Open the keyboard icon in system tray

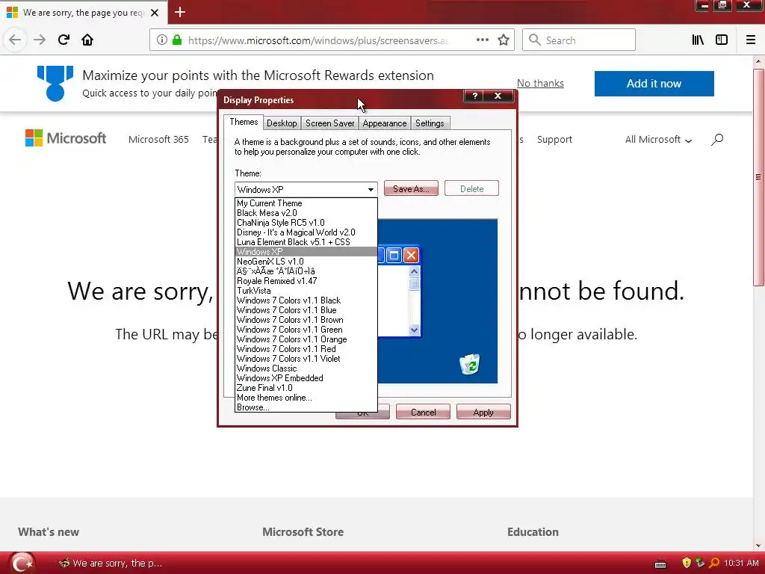660,564
